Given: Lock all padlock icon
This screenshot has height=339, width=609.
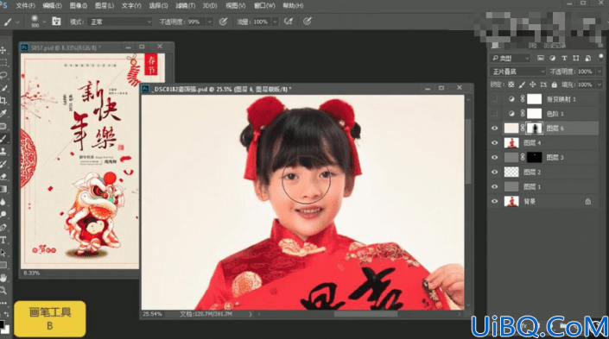Looking at the screenshot, I should tap(555, 85).
